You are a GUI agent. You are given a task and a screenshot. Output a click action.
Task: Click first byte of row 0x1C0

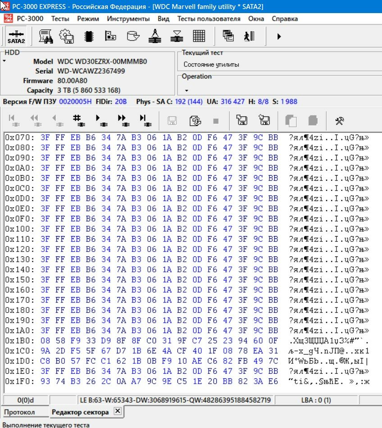(x=45, y=351)
